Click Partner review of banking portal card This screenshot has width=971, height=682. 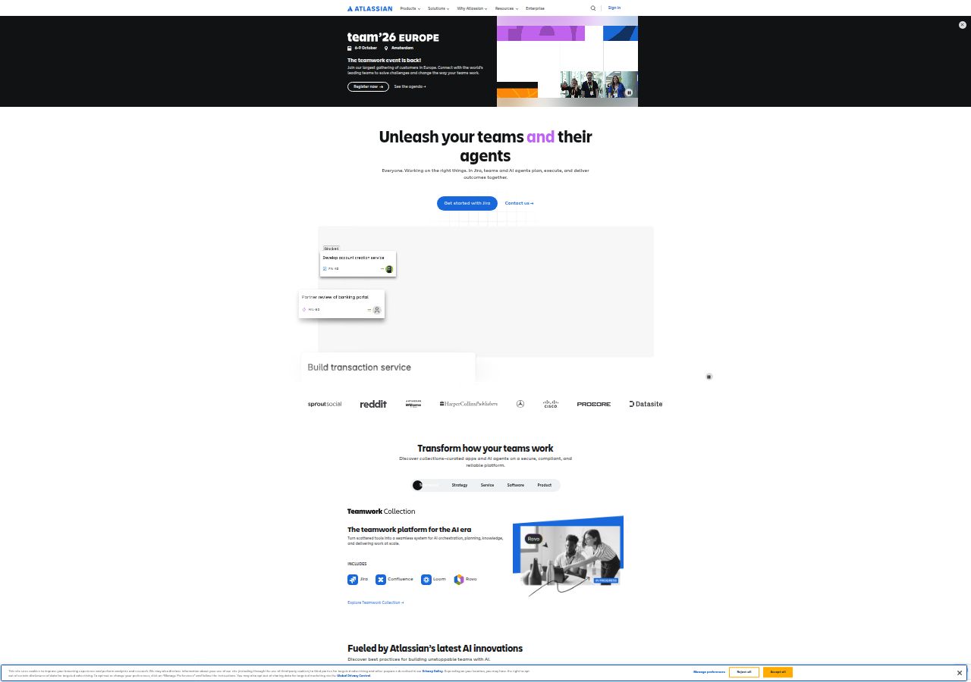341,304
